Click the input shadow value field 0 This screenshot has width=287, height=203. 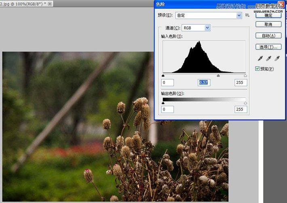pos(167,83)
